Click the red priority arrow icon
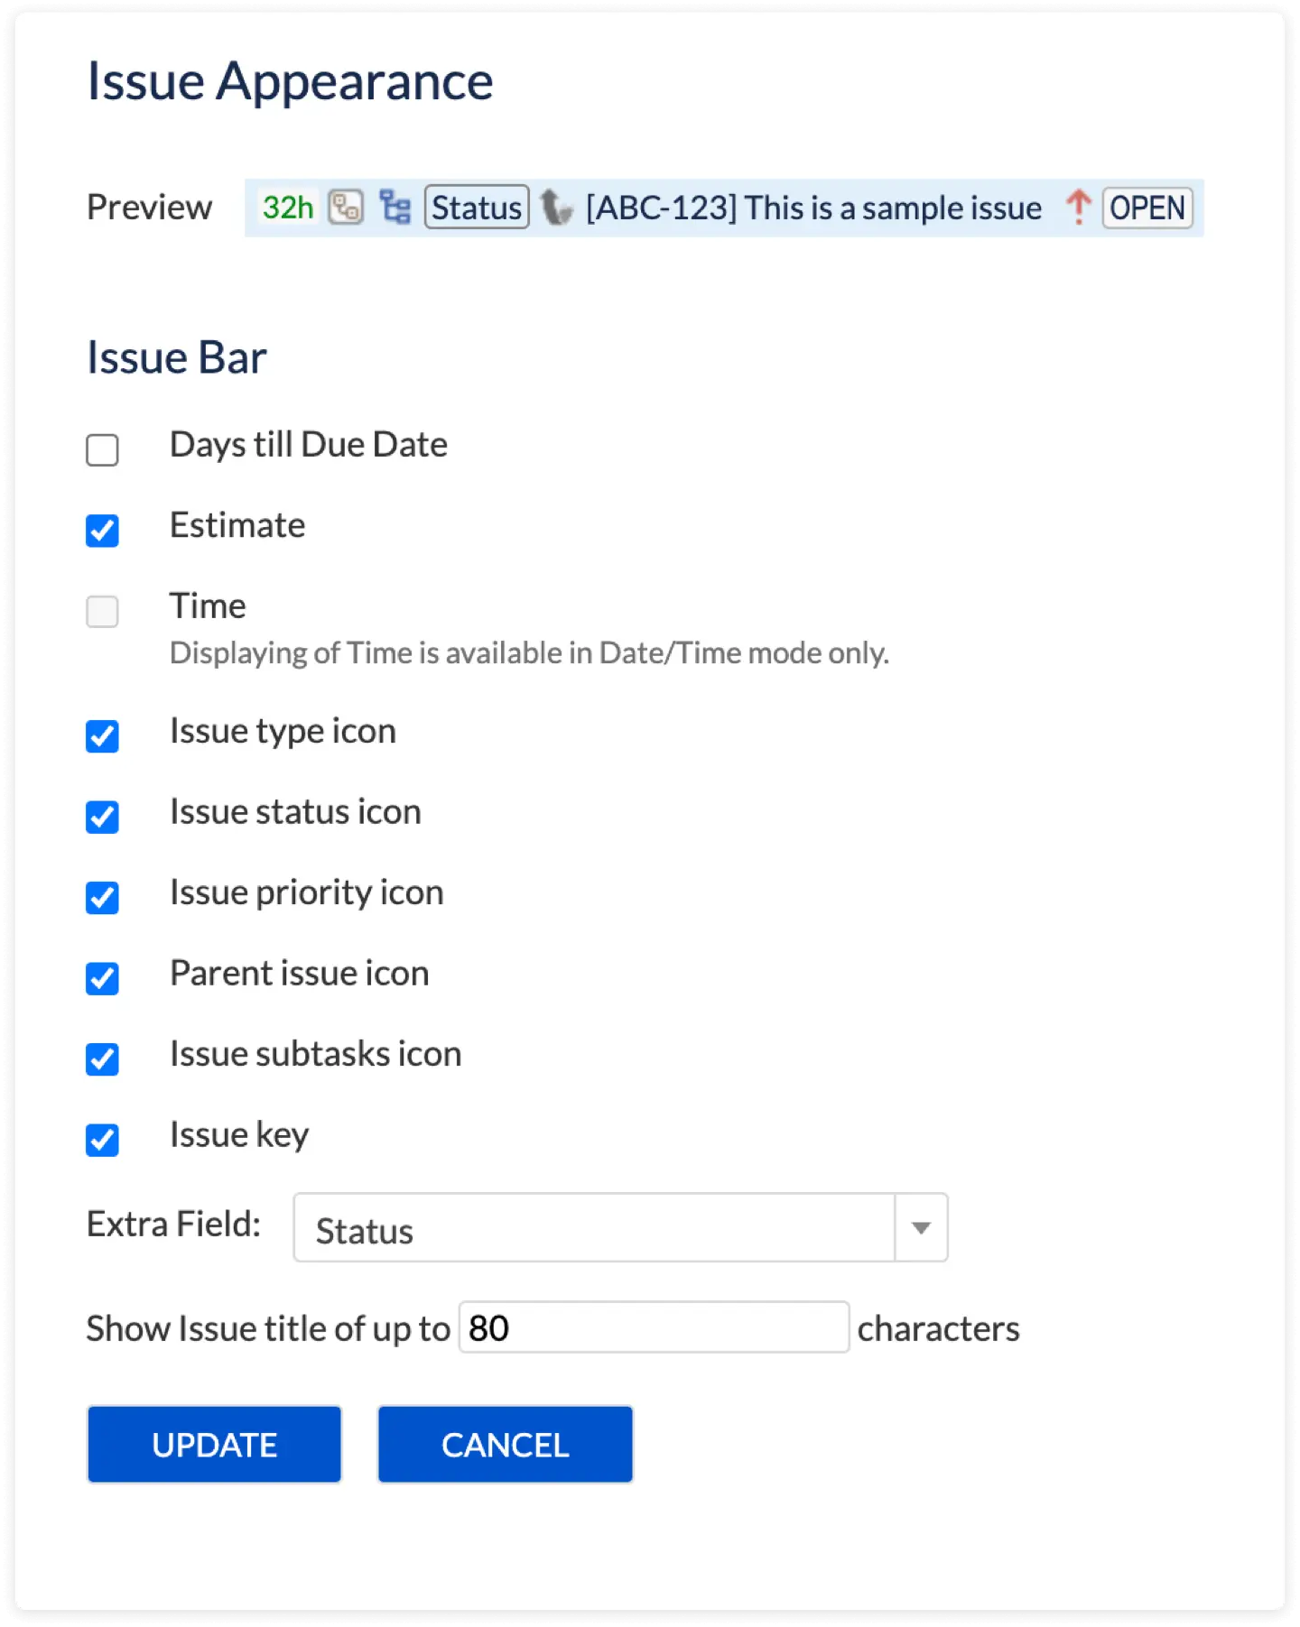Image resolution: width=1300 pixels, height=1627 pixels. click(x=1078, y=208)
